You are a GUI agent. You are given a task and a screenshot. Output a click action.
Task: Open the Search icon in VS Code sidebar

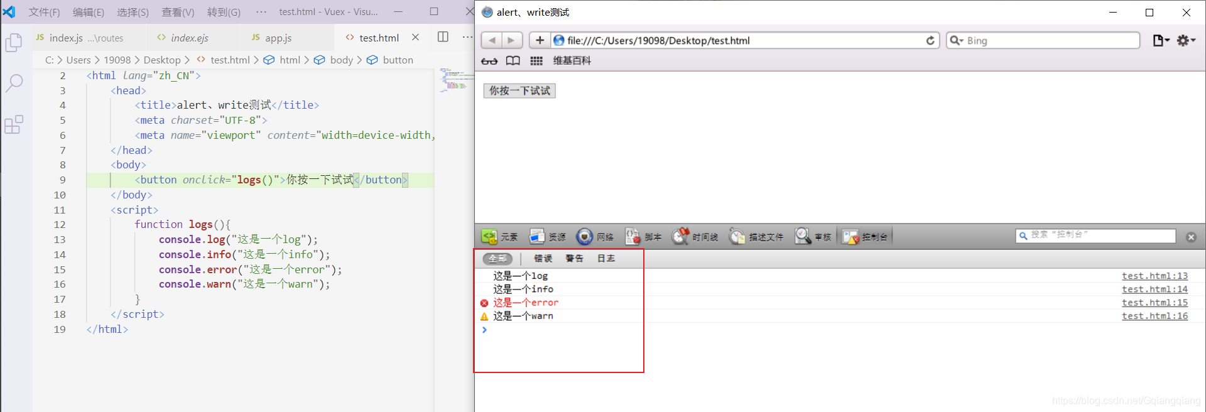pyautogui.click(x=14, y=83)
